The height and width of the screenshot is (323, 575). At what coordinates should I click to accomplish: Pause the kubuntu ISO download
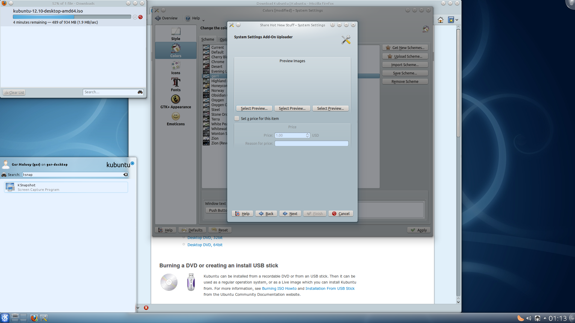[x=135, y=17]
